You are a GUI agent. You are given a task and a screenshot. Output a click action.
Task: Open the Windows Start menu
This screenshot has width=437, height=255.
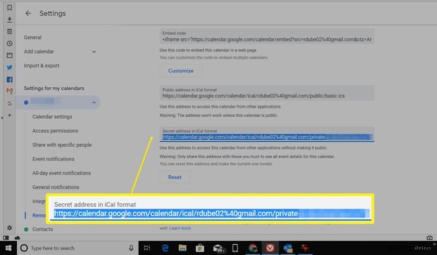[x=8, y=248]
